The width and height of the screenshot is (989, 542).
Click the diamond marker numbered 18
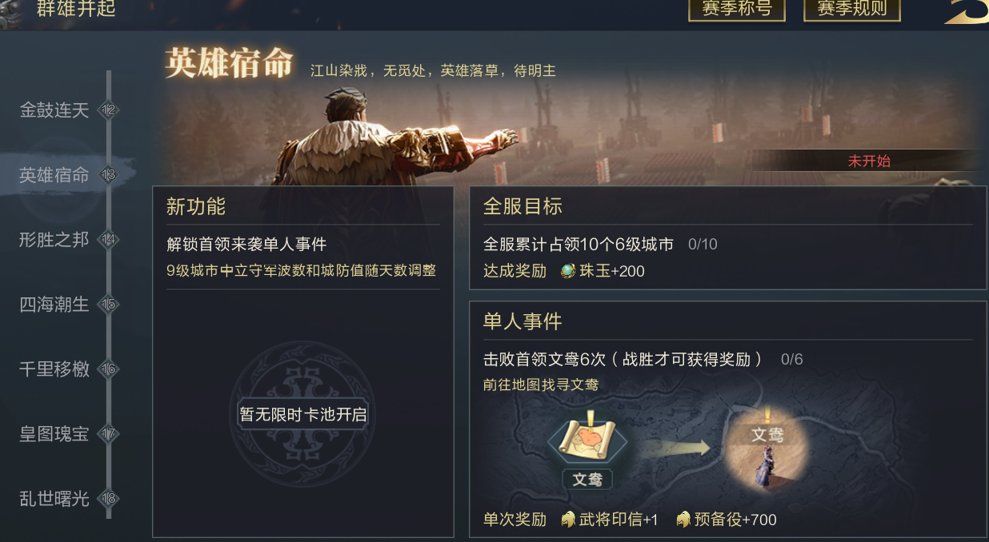click(109, 499)
